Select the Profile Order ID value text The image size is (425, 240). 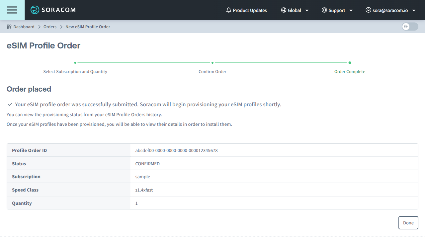click(176, 150)
